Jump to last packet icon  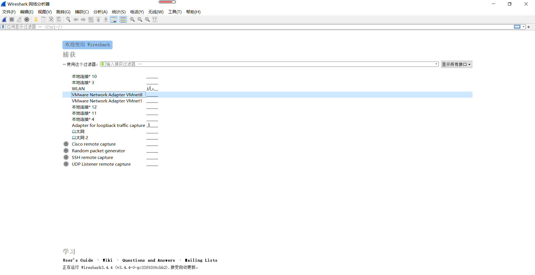click(106, 19)
